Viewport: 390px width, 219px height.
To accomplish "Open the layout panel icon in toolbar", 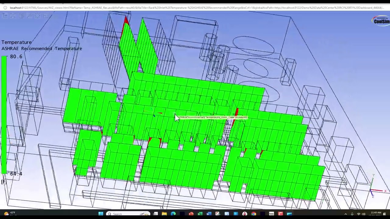I will tap(46, 16).
